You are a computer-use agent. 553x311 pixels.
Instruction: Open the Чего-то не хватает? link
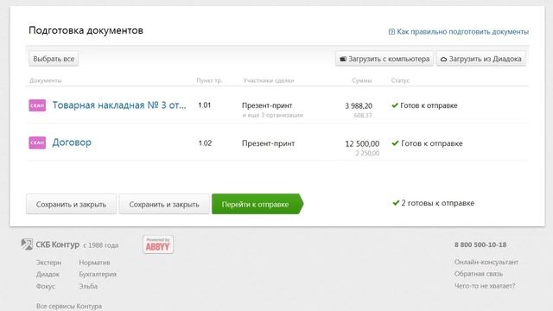pos(485,286)
